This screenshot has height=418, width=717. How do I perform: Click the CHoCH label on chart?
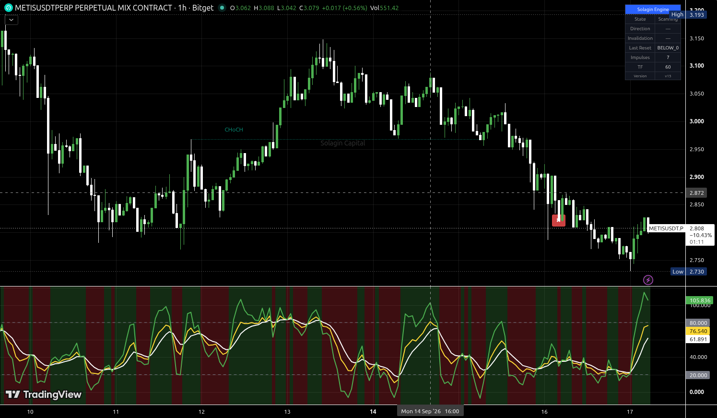[234, 130]
